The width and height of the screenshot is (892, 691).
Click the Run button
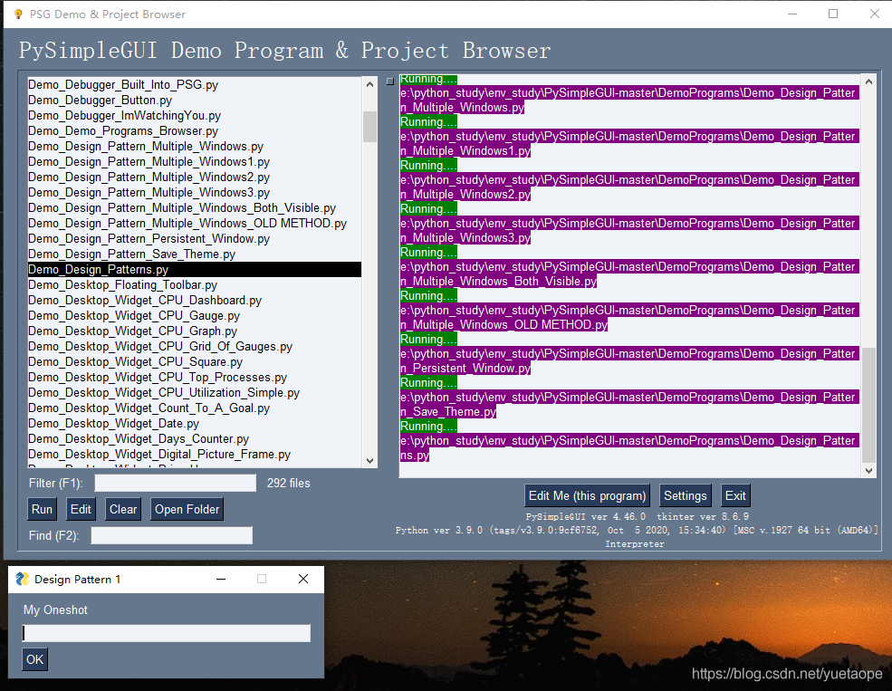[x=42, y=509]
